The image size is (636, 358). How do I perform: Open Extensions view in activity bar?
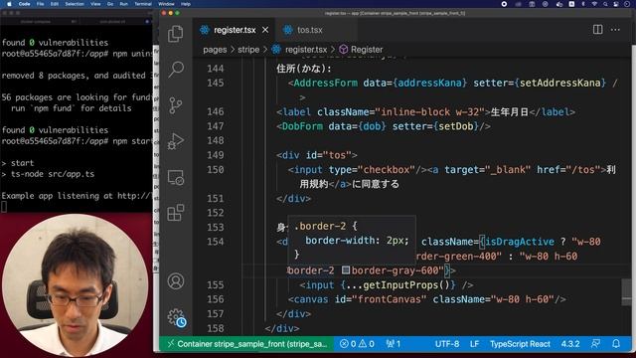(176, 213)
